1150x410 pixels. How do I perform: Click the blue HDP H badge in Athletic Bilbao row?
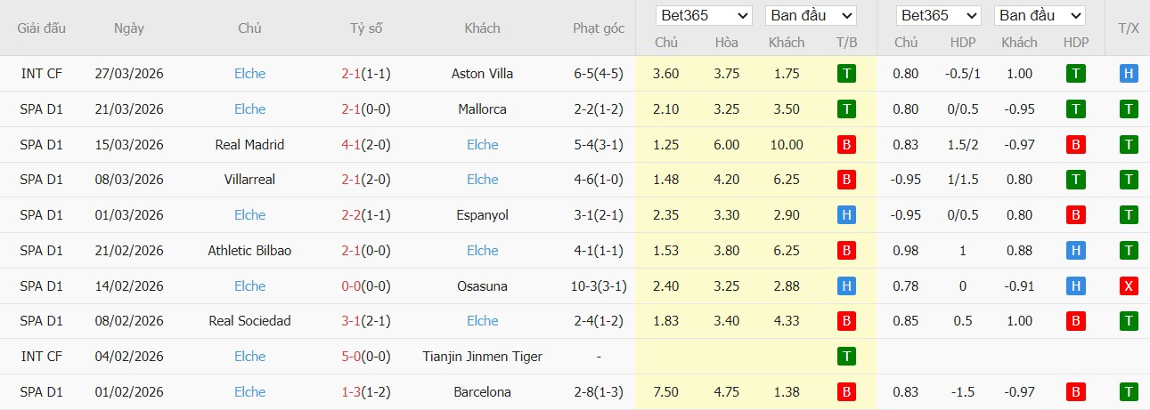(x=1076, y=251)
